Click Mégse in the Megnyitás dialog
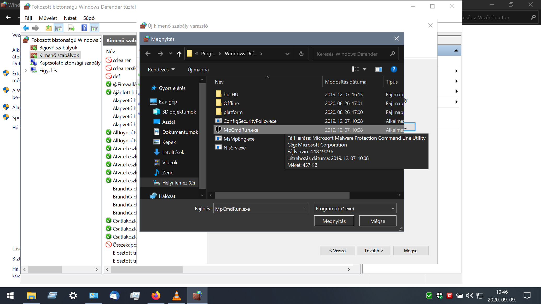Image resolution: width=541 pixels, height=304 pixels. tap(377, 221)
